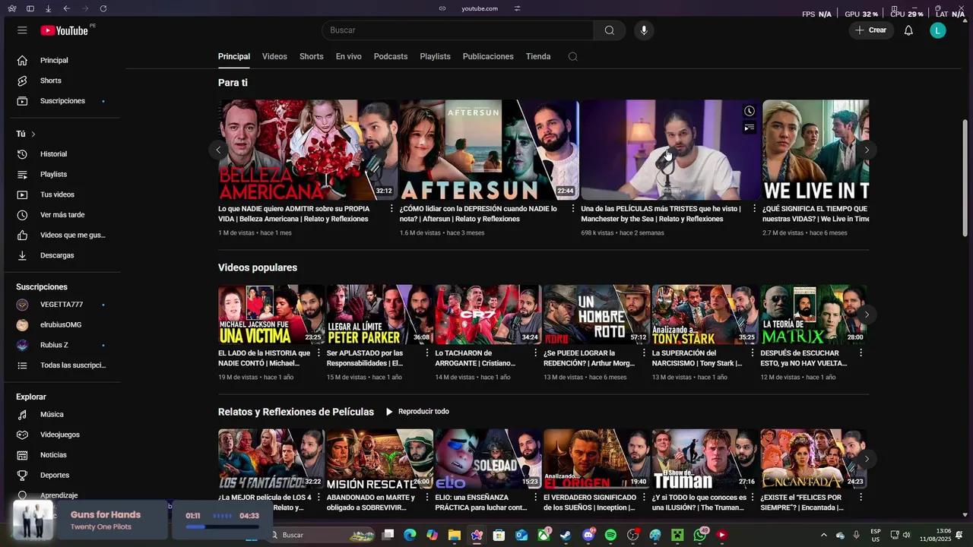Click the Crear button

871,30
